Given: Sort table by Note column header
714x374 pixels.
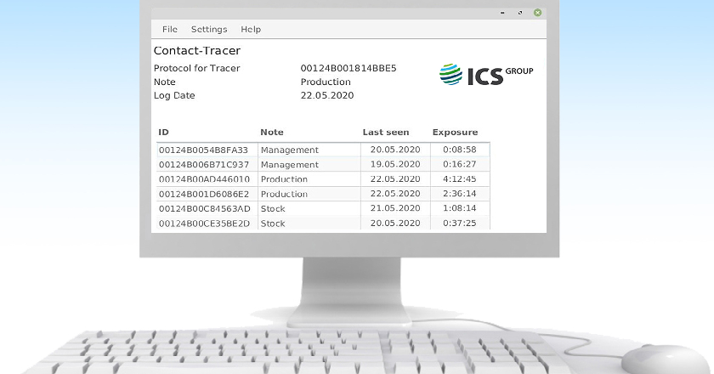Looking at the screenshot, I should [x=272, y=132].
